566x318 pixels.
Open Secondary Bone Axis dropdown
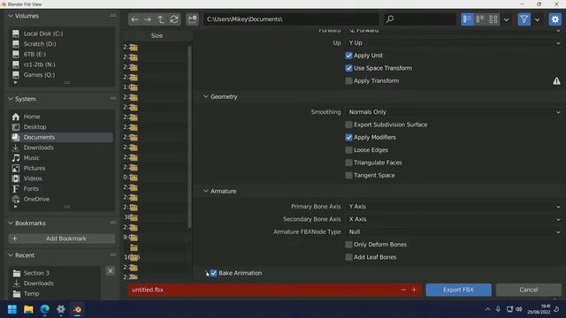pyautogui.click(x=454, y=219)
